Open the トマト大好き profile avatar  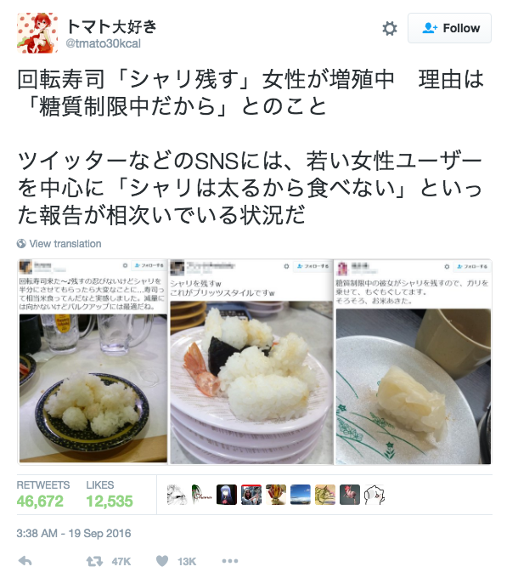[37, 33]
